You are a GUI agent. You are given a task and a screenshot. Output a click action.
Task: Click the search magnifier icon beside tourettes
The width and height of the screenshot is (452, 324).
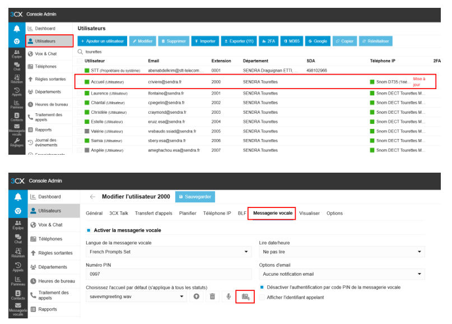pyautogui.click(x=80, y=52)
